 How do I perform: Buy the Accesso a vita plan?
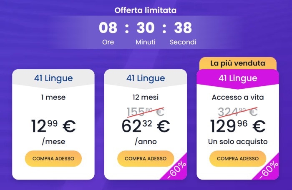pos(238,159)
